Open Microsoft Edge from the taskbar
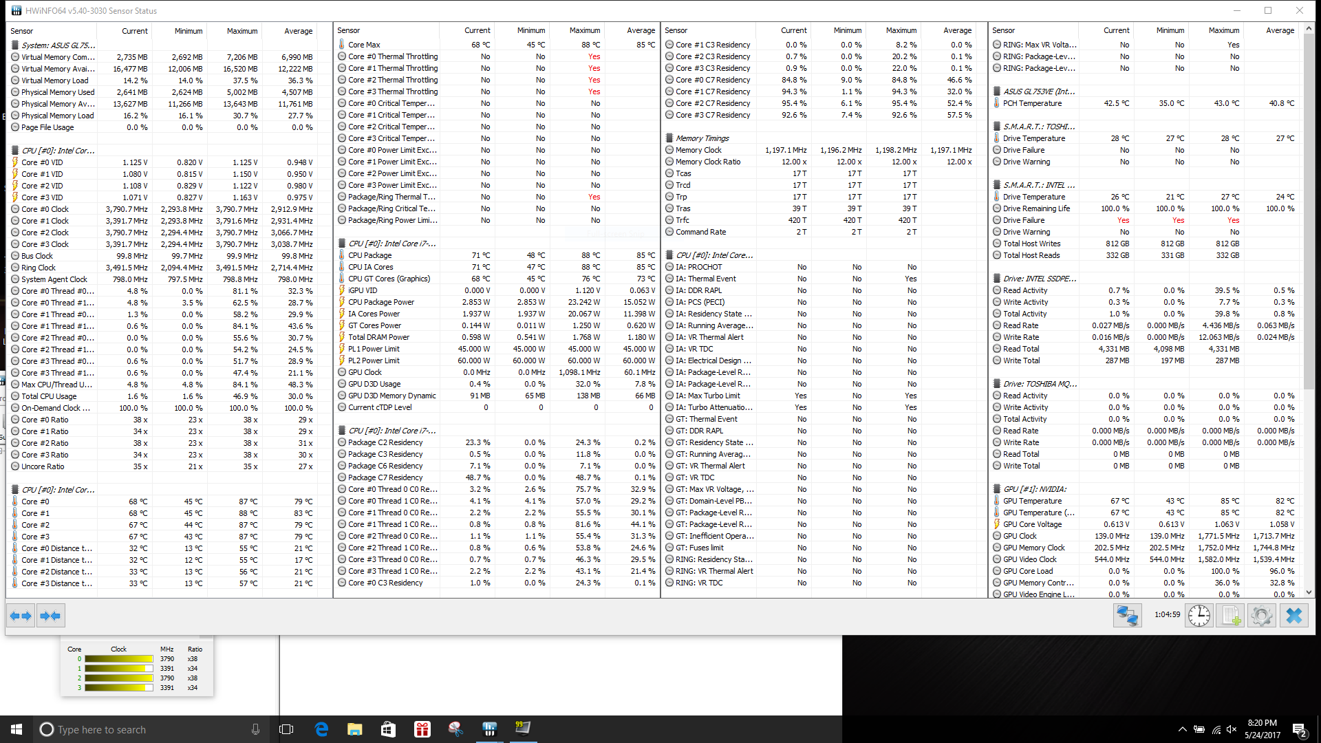1321x743 pixels. [321, 729]
